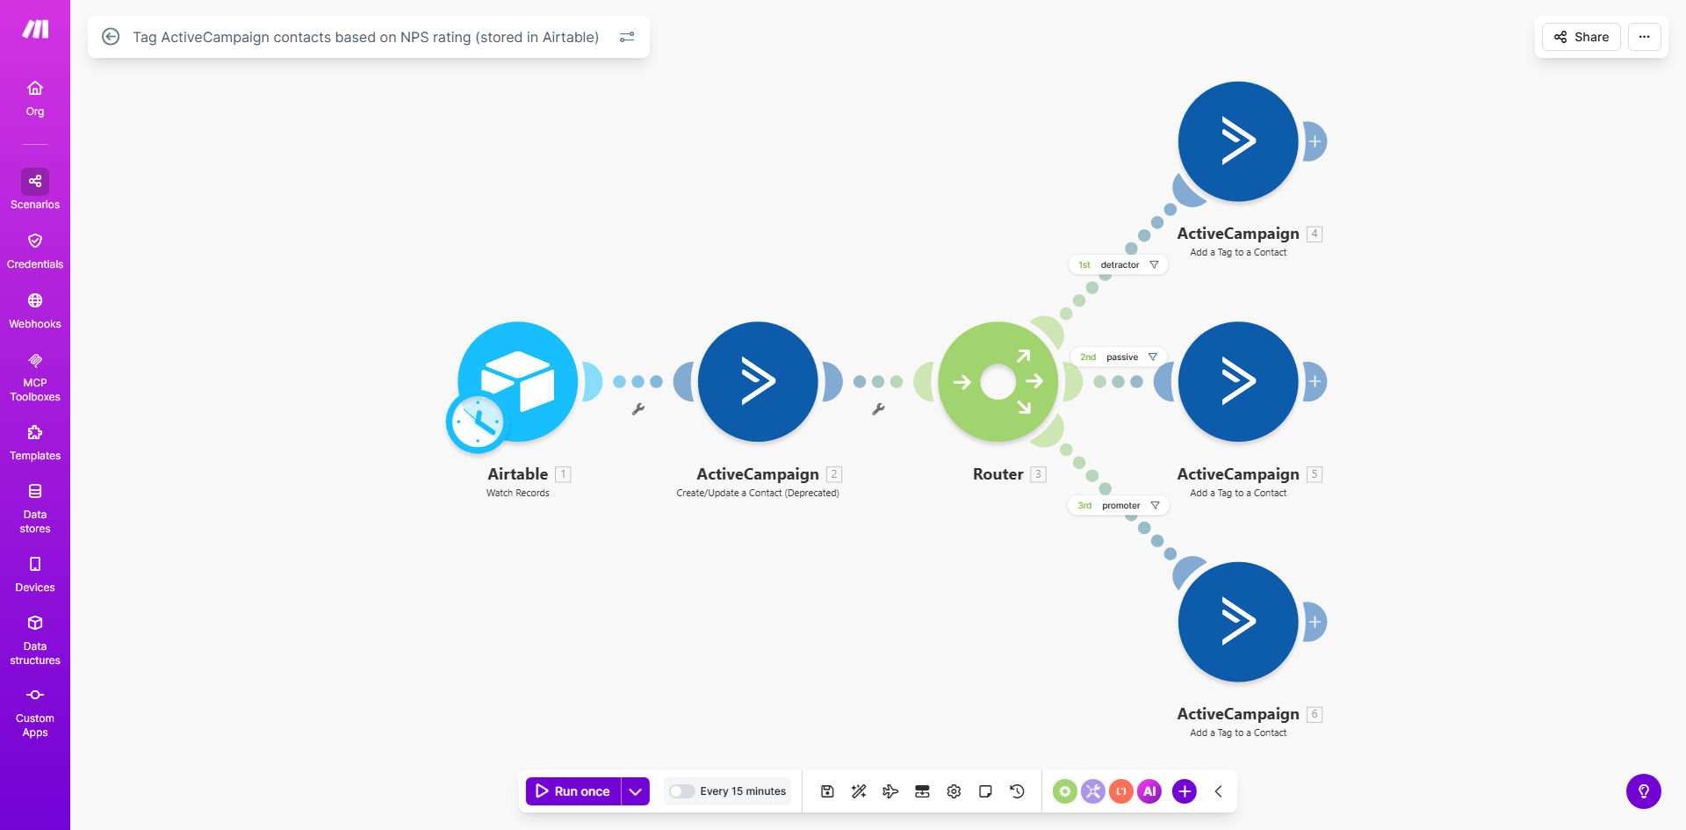Click the wrench between Airtable and ActiveCampaign
Screen dimensions: 1686x830
638,409
